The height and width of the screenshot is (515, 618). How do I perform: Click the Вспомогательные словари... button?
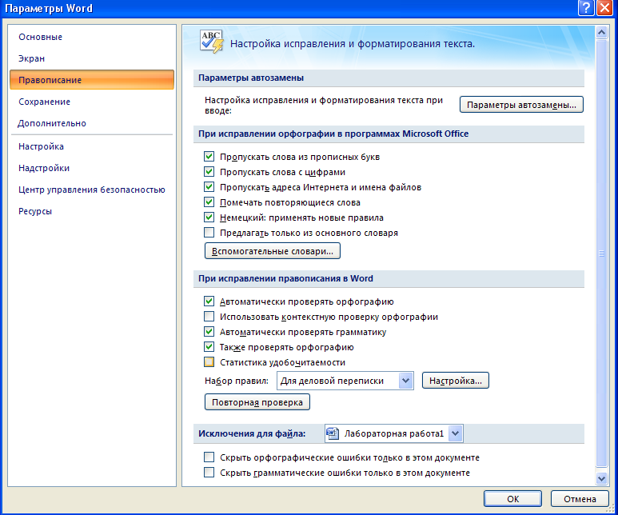coord(273,251)
